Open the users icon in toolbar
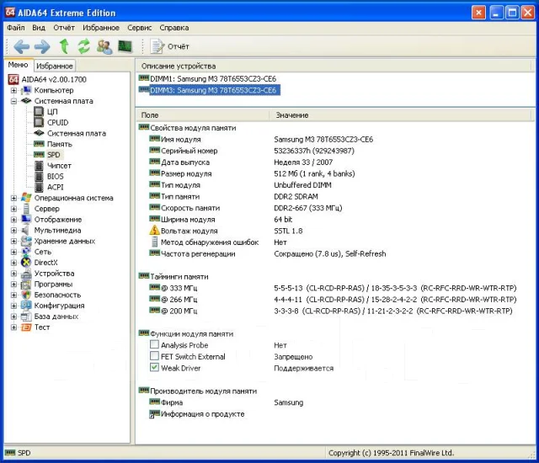Viewport: 539px width, 463px height. [x=104, y=46]
